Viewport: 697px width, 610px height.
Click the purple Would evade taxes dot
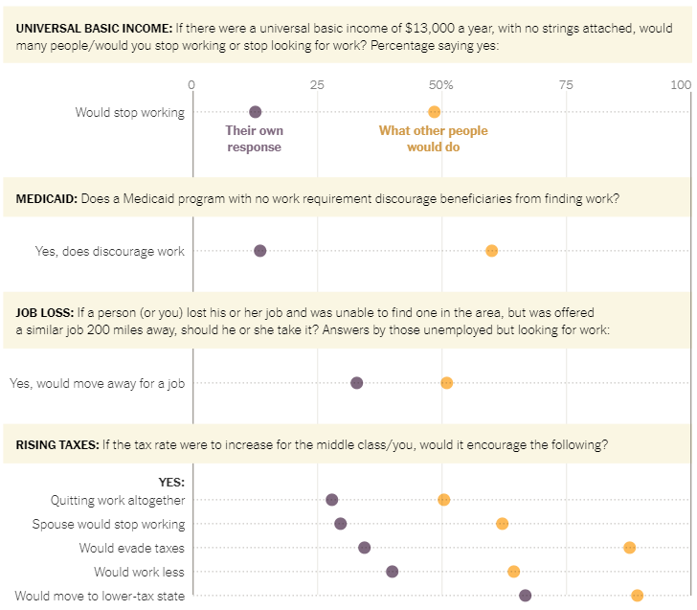coord(364,548)
